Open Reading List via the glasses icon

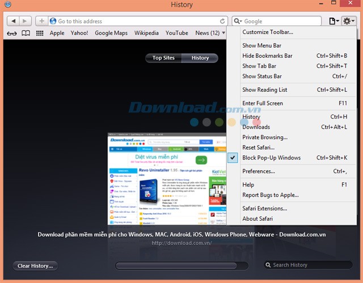click(11, 33)
